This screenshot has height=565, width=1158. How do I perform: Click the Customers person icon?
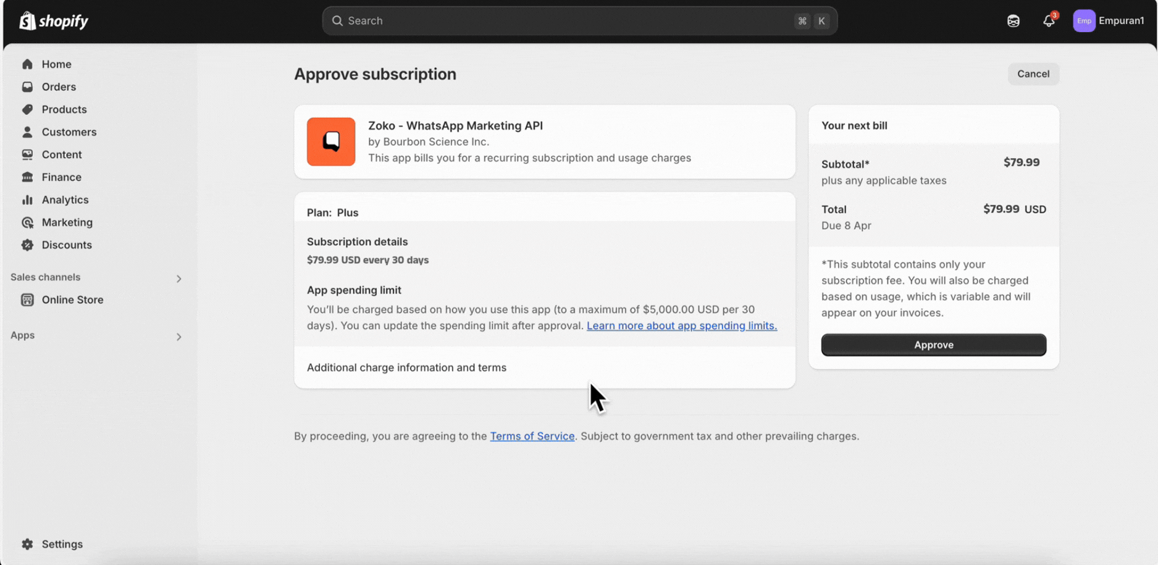pyautogui.click(x=27, y=132)
